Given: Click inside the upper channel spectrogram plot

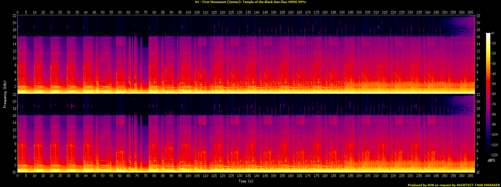Looking at the screenshot, I should click(x=246, y=54).
